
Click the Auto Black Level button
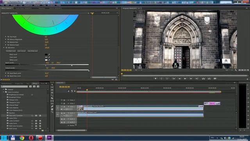point(11,51)
